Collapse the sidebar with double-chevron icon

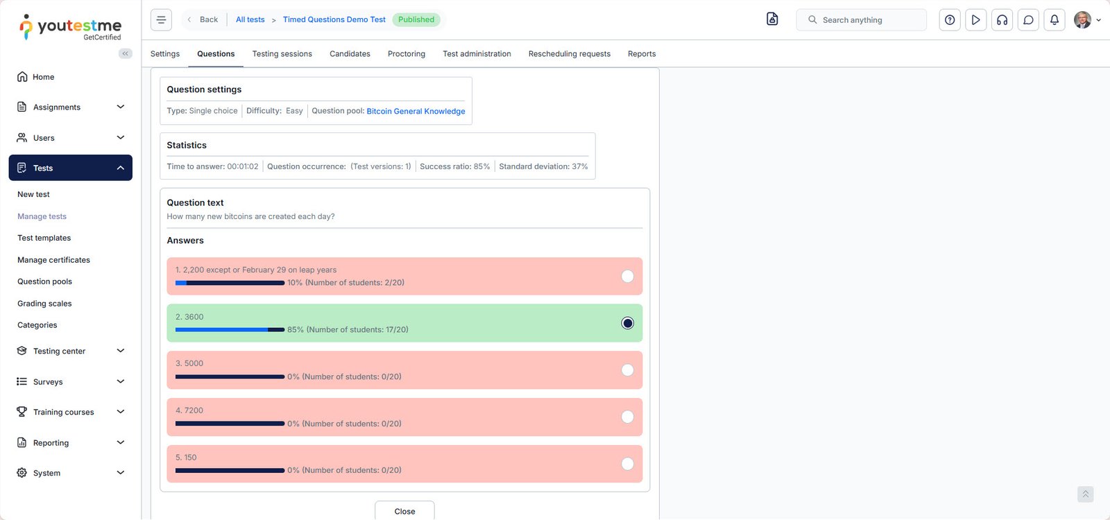click(x=126, y=53)
